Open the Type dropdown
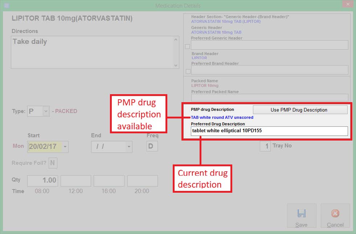The width and height of the screenshot is (356, 234). (46, 111)
